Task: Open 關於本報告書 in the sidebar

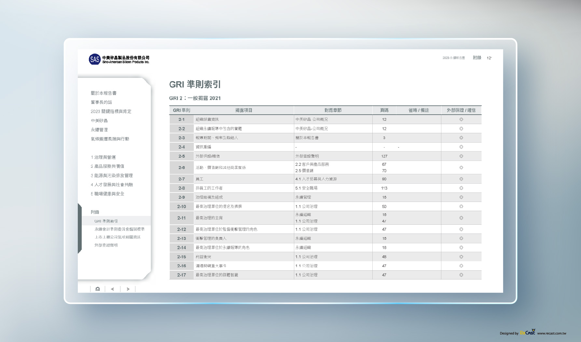Action: point(104,93)
